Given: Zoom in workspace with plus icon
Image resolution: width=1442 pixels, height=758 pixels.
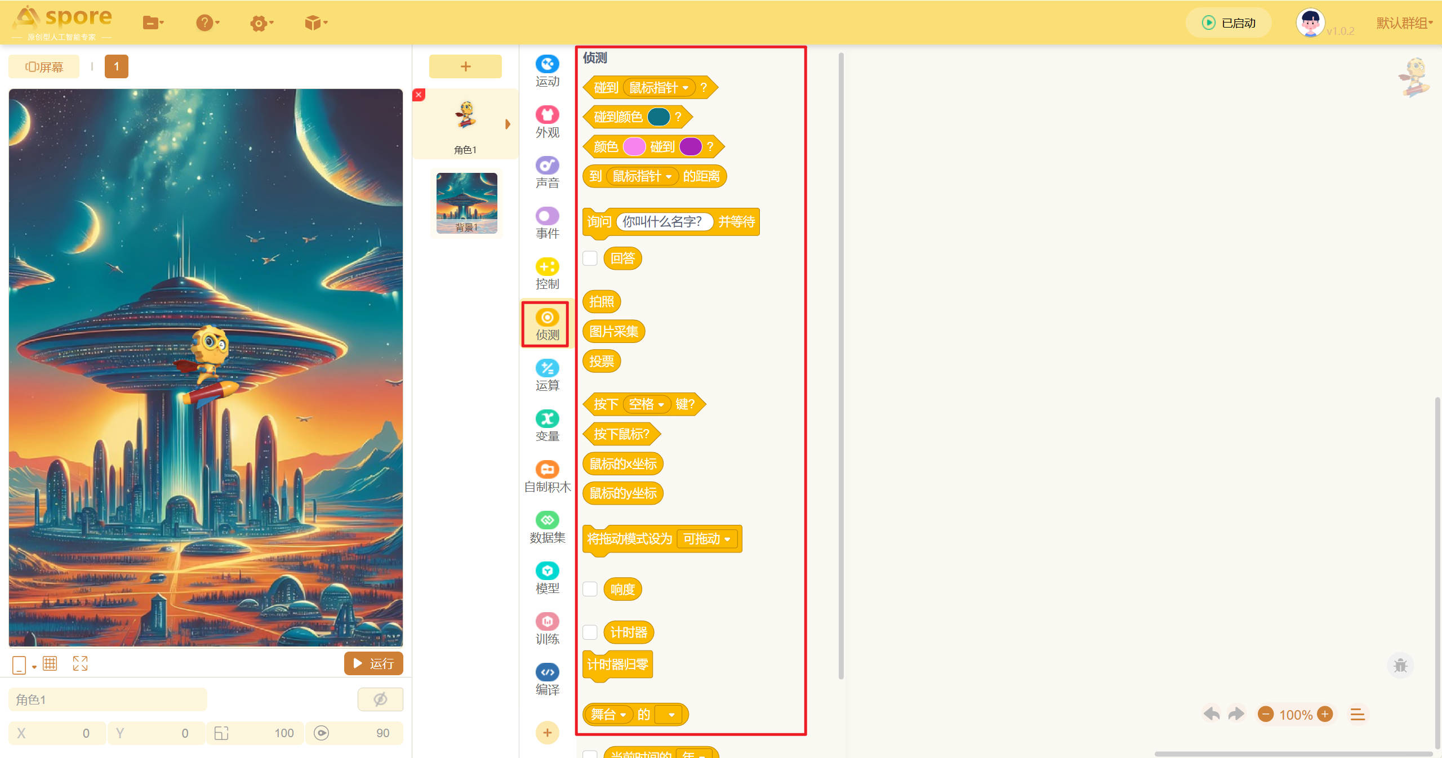Looking at the screenshot, I should point(1325,714).
